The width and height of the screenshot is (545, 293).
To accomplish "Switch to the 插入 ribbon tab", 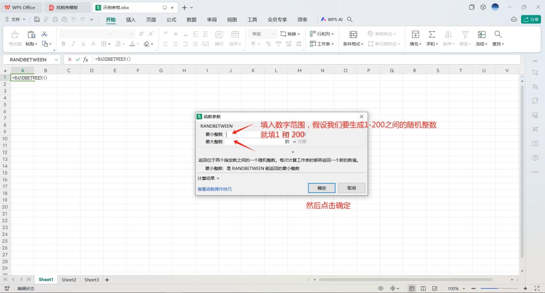I will (x=131, y=20).
